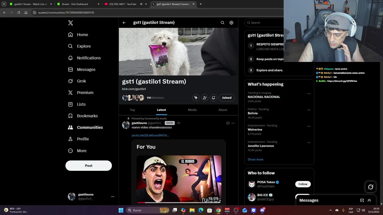The height and width of the screenshot is (215, 383).
Task: Open Notifications in the sidebar
Action: (84, 58)
